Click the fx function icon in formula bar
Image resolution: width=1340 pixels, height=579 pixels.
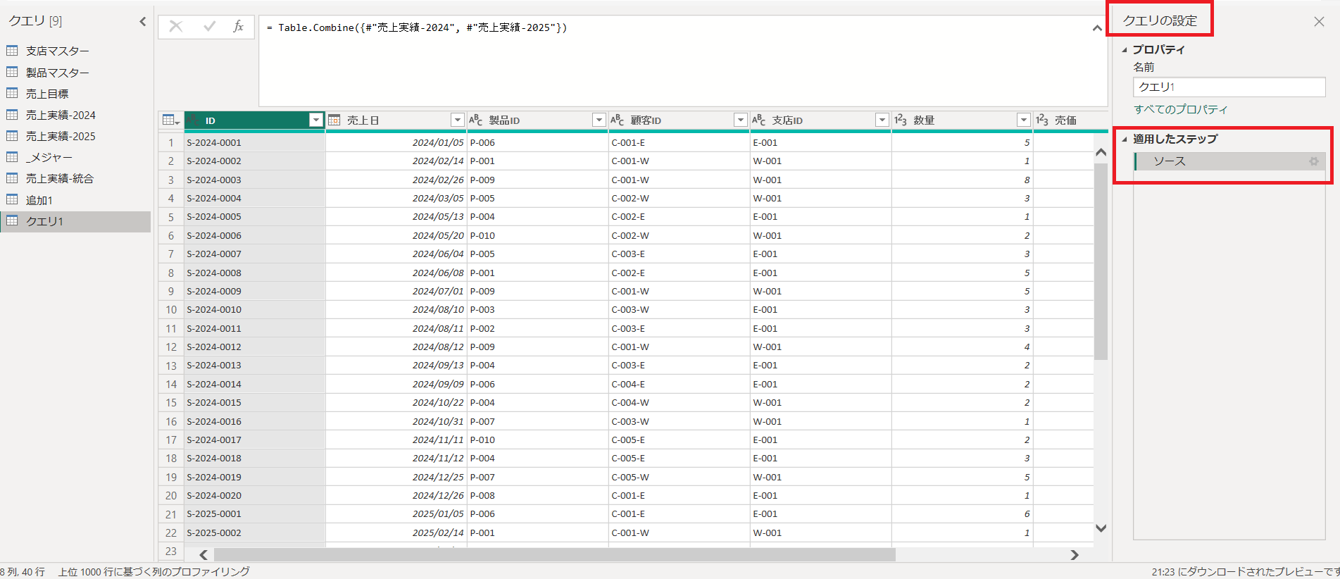(238, 27)
